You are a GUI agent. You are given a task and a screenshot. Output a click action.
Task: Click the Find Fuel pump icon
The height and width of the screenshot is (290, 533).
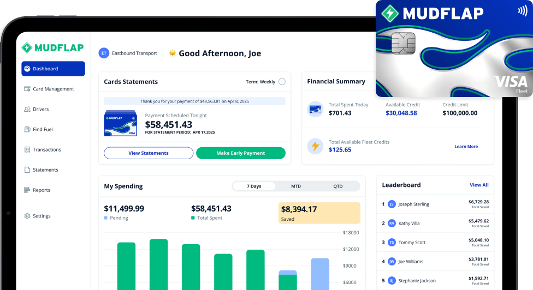27,129
